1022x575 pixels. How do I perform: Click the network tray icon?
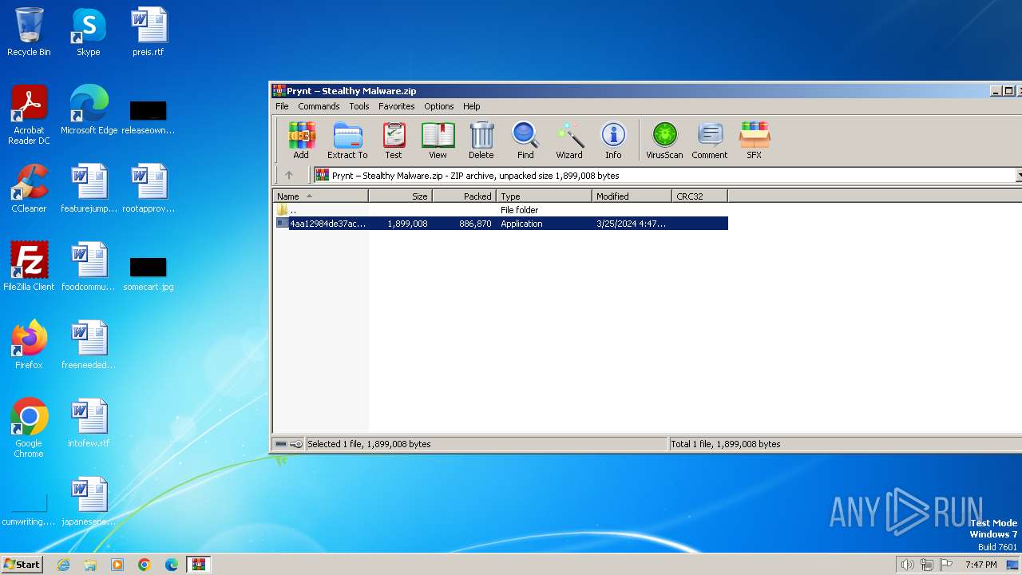pos(927,565)
